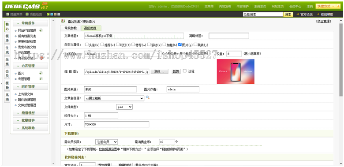Open 内容发布 in the top navigation
Image resolution: width=344 pixels, height=167 pixels.
pos(225,7)
